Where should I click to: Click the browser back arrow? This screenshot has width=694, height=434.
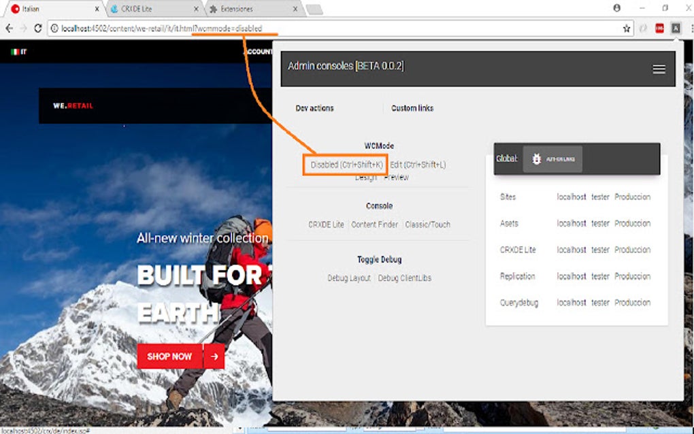tap(8, 29)
